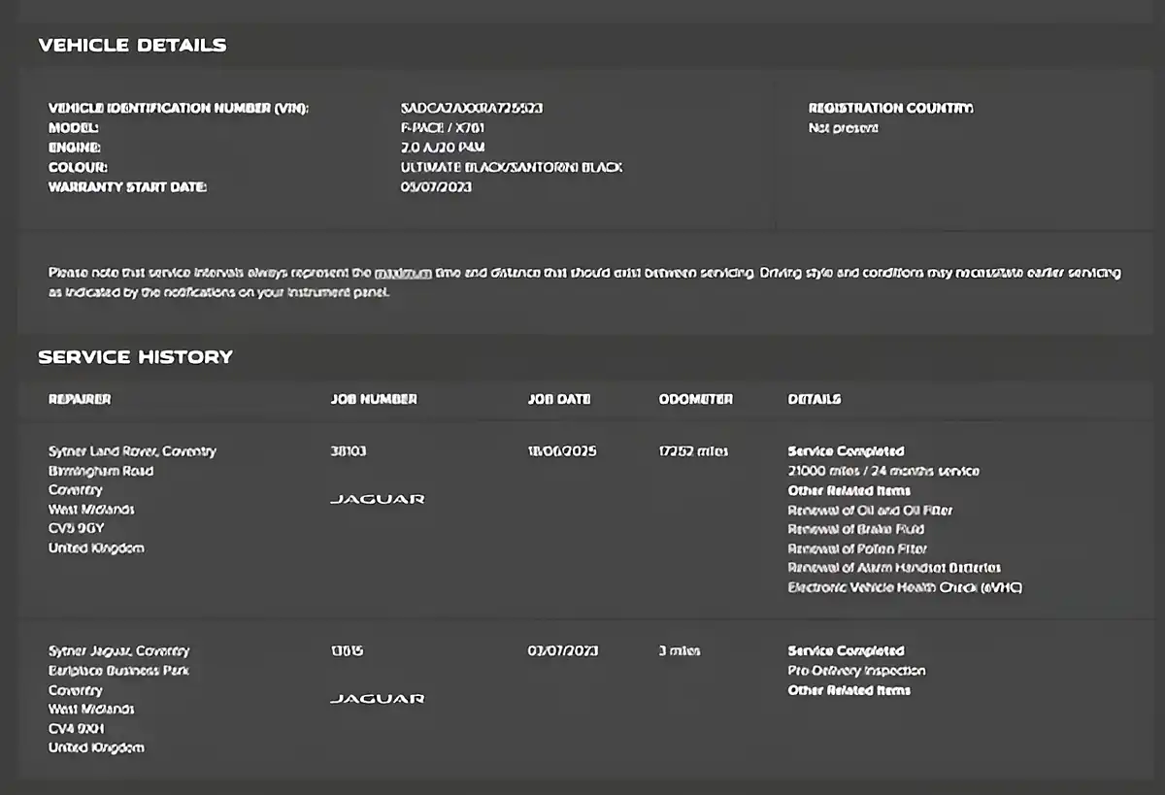Click 'Pre Delivery Inspection'
This screenshot has height=795, width=1165.
(x=856, y=671)
